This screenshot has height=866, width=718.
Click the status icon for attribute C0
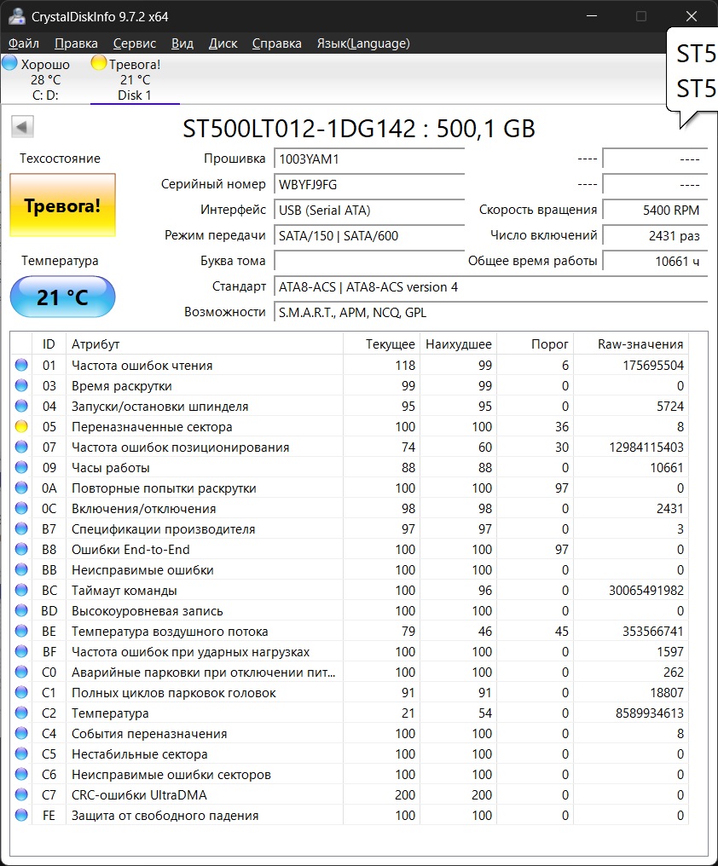(21, 672)
